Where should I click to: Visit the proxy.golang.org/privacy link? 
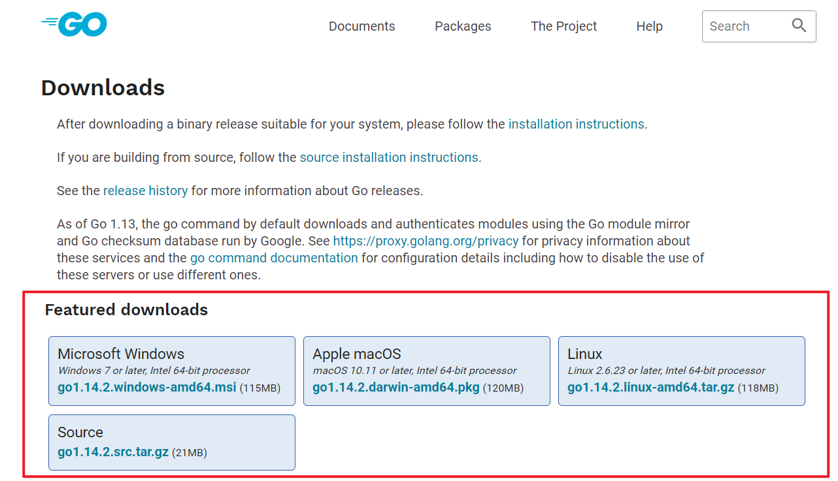coord(426,241)
